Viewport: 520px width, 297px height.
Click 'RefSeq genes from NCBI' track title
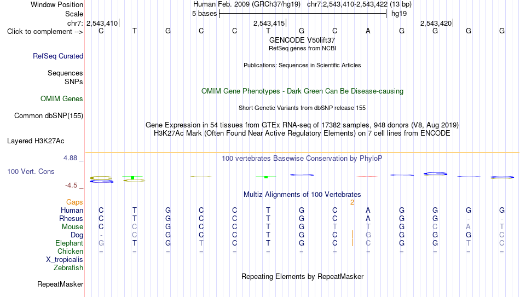tap(302, 48)
